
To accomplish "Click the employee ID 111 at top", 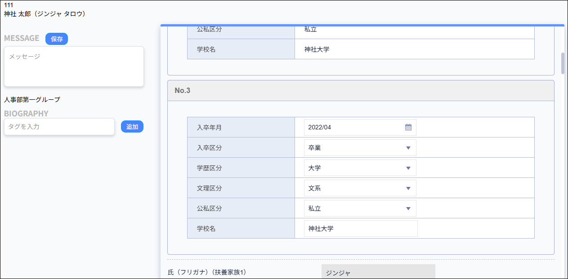I will [x=7, y=5].
